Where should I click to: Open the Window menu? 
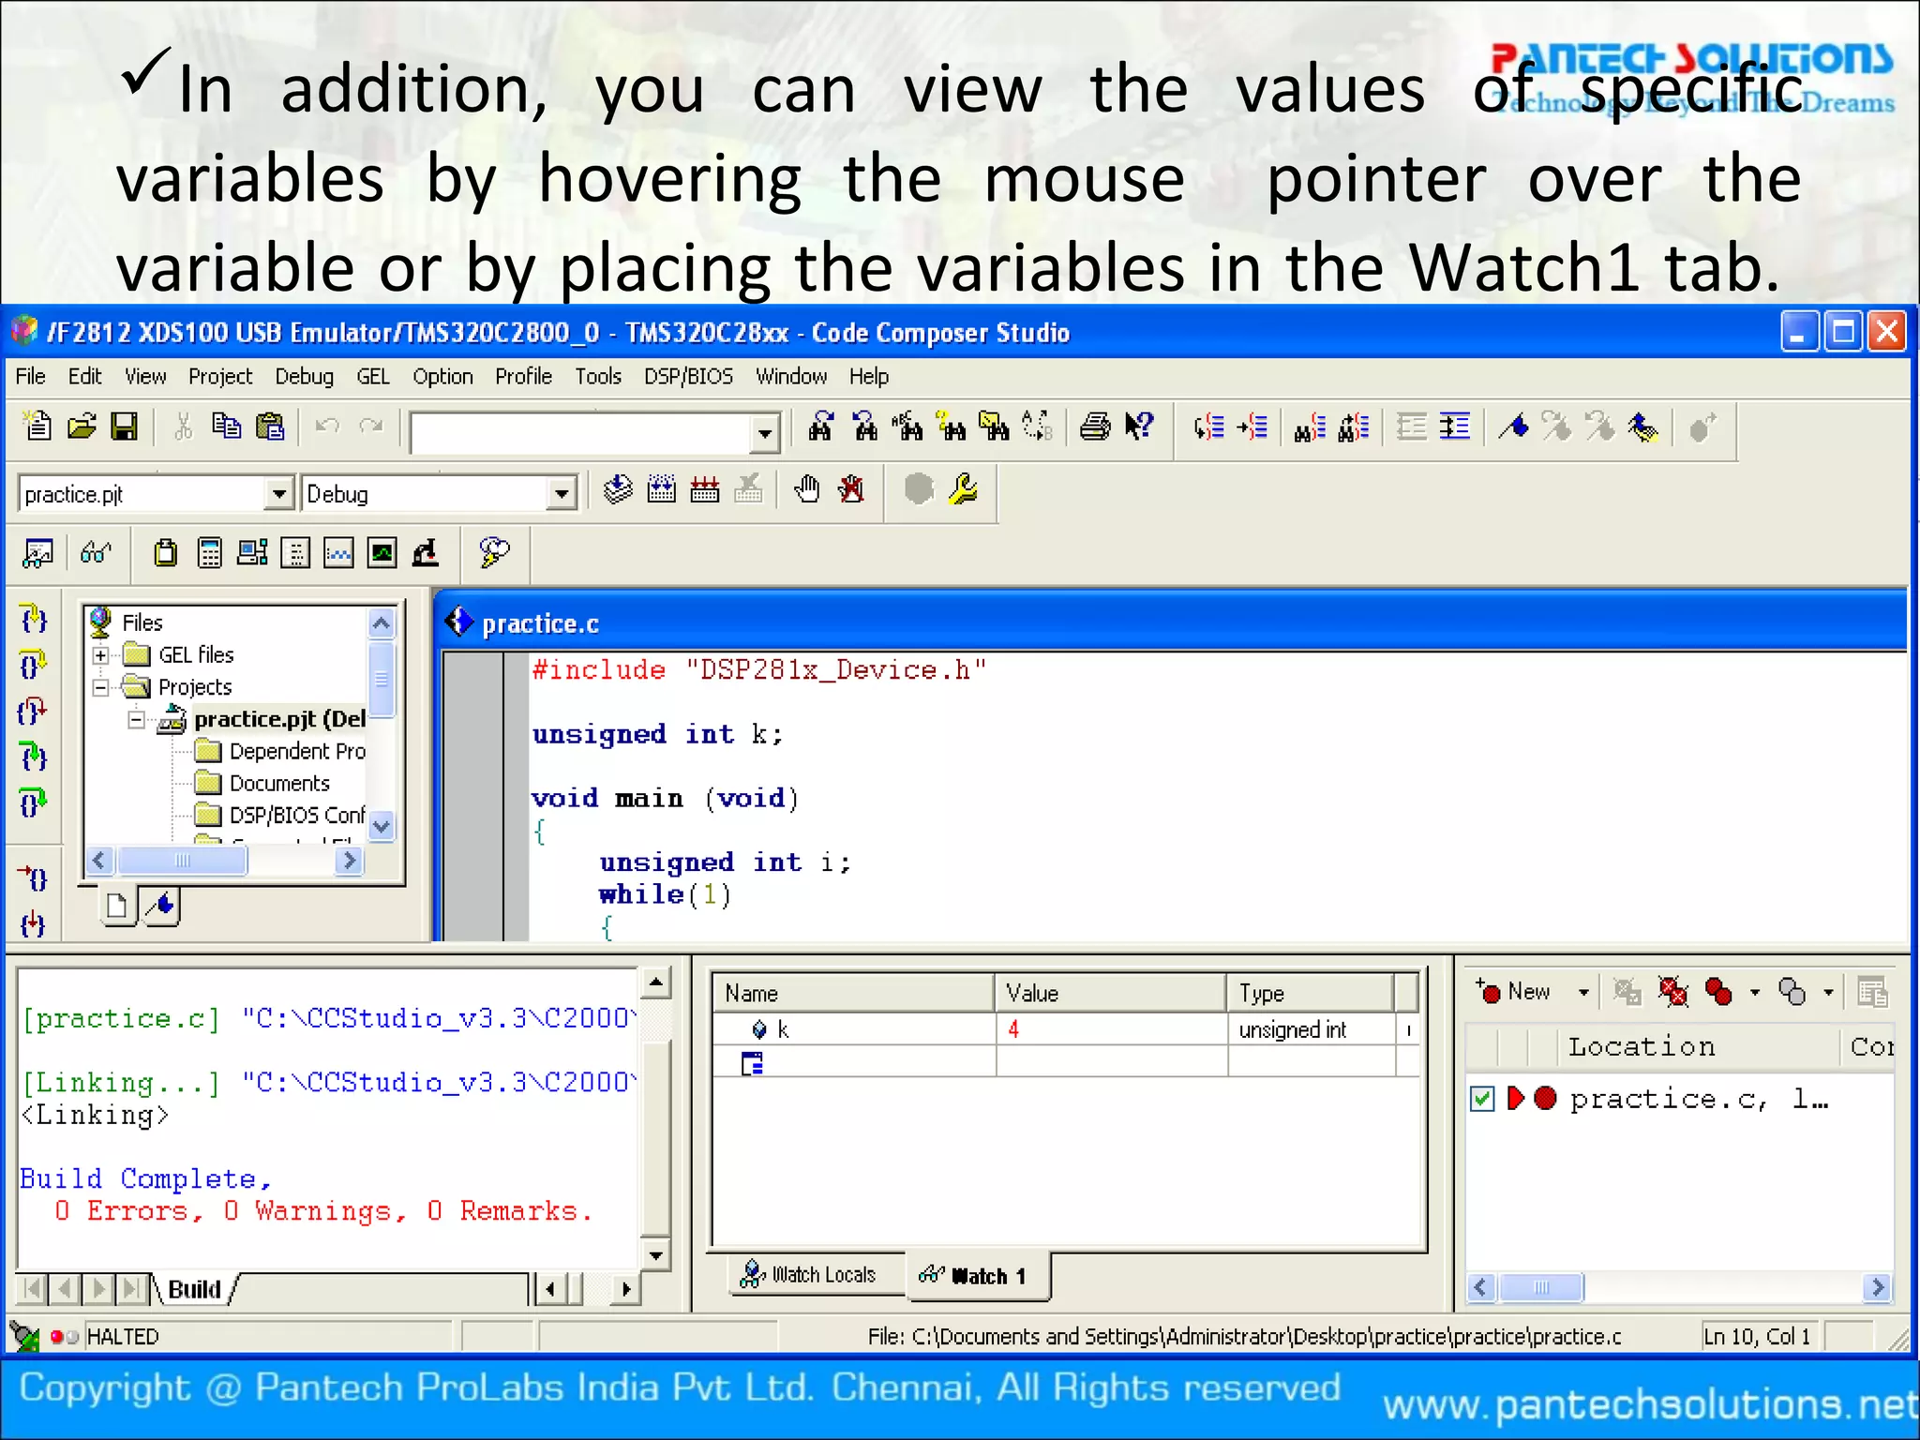(791, 376)
